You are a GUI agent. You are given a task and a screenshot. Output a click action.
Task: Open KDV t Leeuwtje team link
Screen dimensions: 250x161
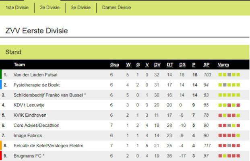point(29,105)
